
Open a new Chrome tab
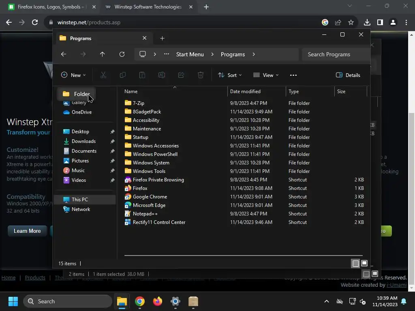click(206, 7)
